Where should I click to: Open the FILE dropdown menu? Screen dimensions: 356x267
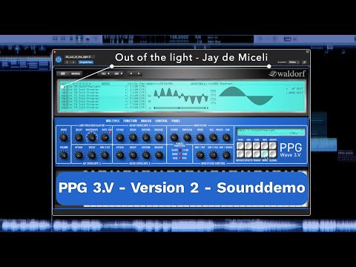pos(105,73)
